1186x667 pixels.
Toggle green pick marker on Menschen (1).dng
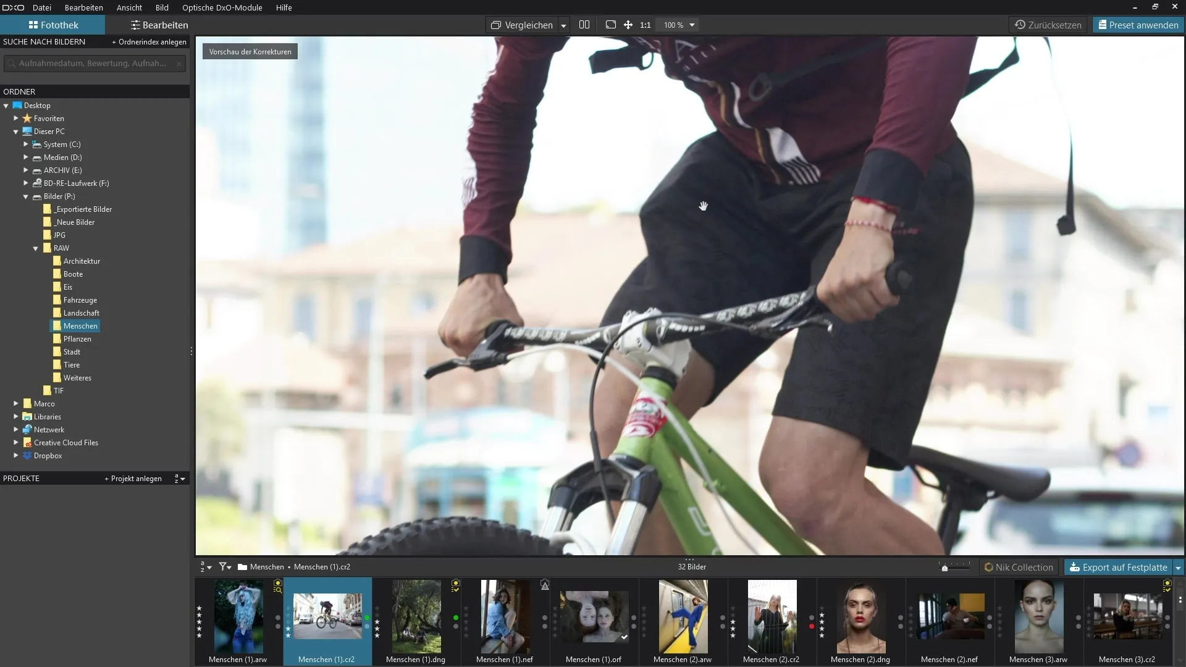pos(456,618)
